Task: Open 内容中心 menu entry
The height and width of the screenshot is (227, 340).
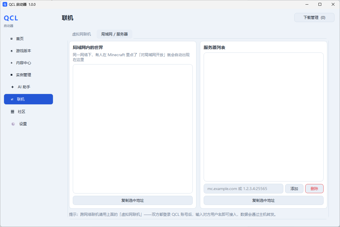Action: tap(28, 63)
